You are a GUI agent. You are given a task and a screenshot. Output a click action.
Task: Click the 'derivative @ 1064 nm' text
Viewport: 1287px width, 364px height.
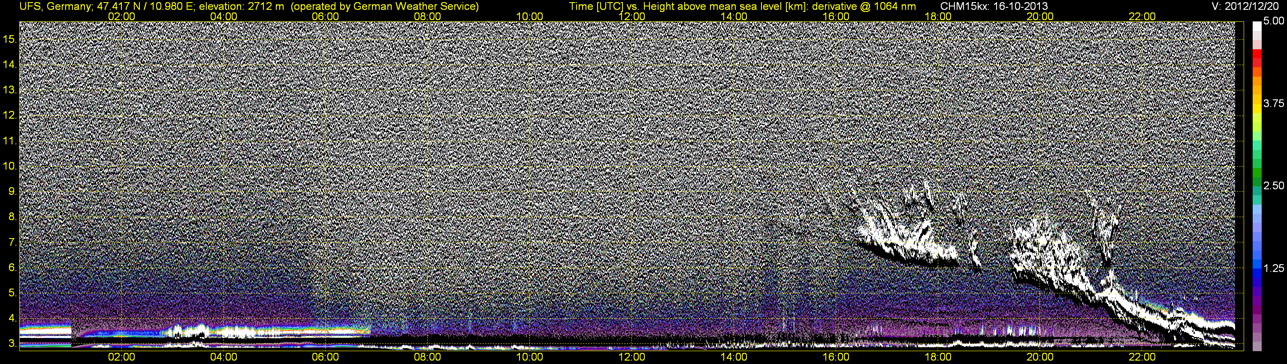coord(865,6)
